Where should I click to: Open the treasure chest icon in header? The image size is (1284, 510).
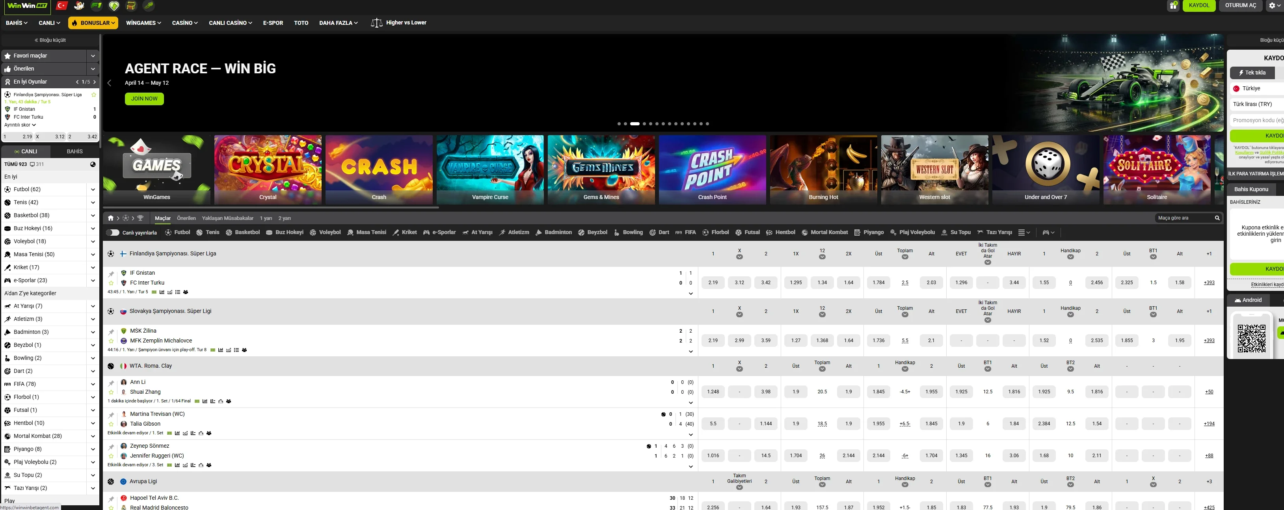(x=131, y=6)
